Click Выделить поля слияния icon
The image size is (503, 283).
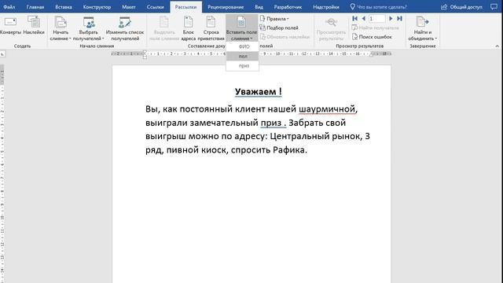pos(164,23)
